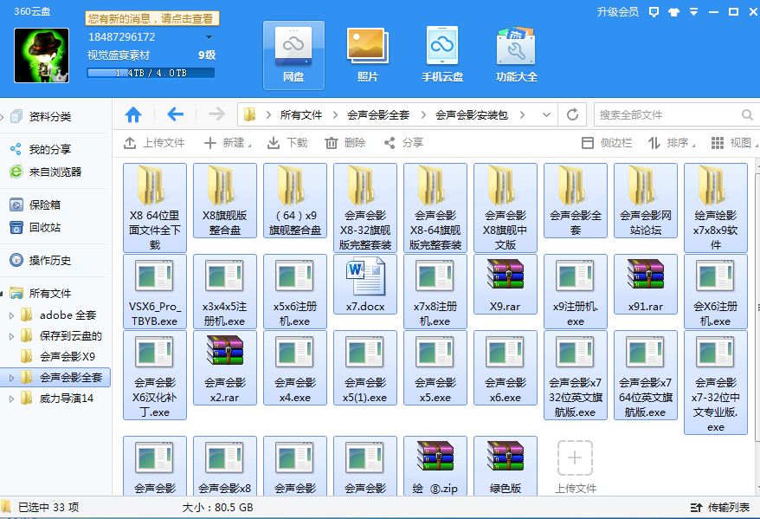Viewport: 760px width, 519px height.
Task: Click 升级会员 upgrade membership link
Action: (x=617, y=11)
